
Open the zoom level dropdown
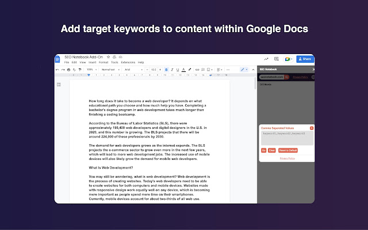[91, 70]
